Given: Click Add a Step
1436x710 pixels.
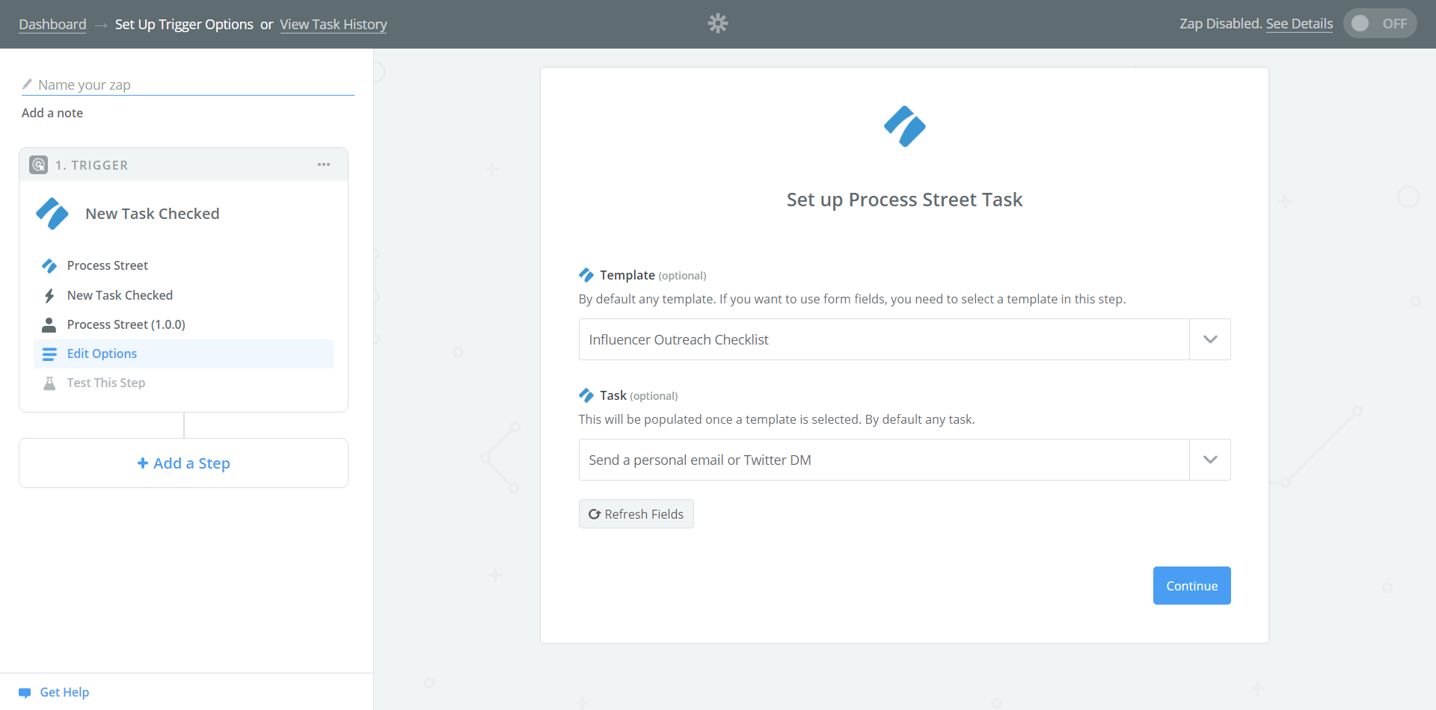Looking at the screenshot, I should (183, 463).
